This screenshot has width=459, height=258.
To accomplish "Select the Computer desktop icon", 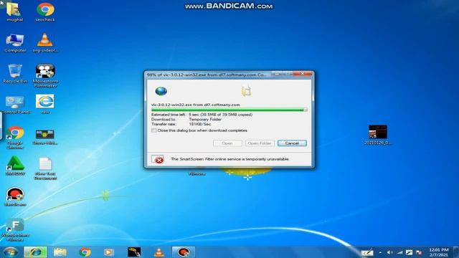I will click(15, 43).
